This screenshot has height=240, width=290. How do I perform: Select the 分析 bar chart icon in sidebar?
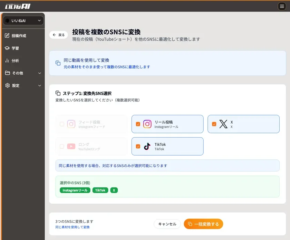coord(8,61)
